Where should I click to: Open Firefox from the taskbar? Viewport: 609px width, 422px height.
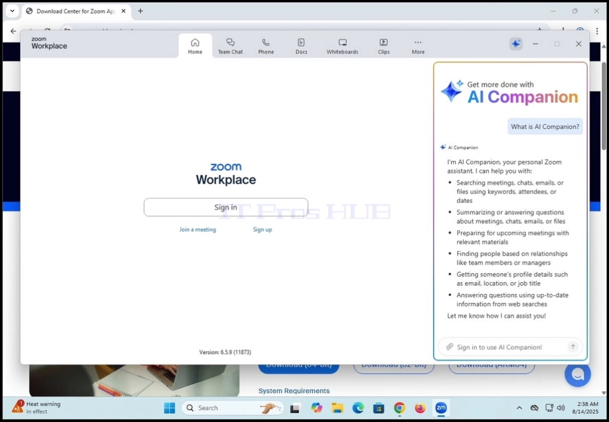pyautogui.click(x=420, y=408)
